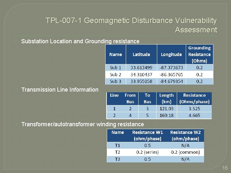Click latitude value 33.955058
The image size is (231, 173).
(x=141, y=81)
